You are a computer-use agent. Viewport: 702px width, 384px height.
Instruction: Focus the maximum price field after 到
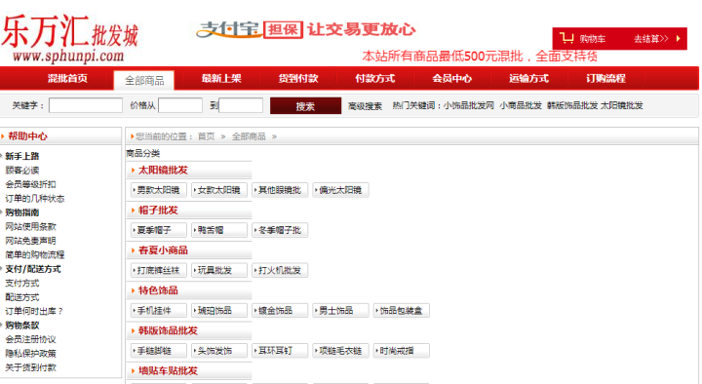click(x=241, y=105)
